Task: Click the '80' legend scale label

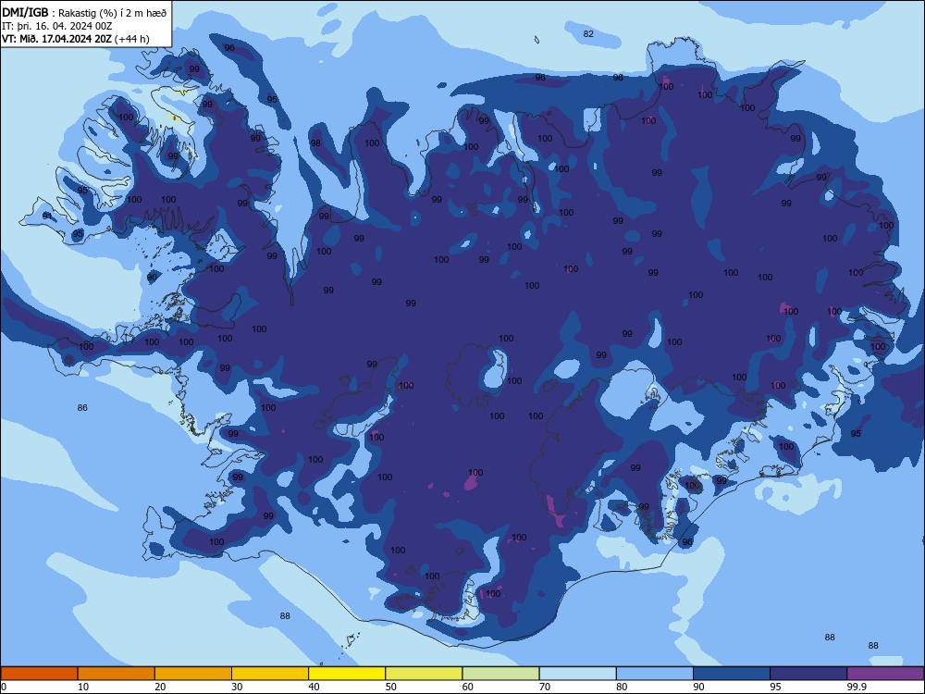Action: click(x=622, y=687)
